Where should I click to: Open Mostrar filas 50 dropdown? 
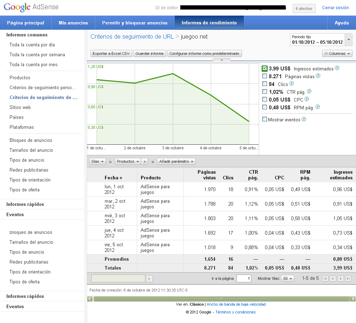288,278
